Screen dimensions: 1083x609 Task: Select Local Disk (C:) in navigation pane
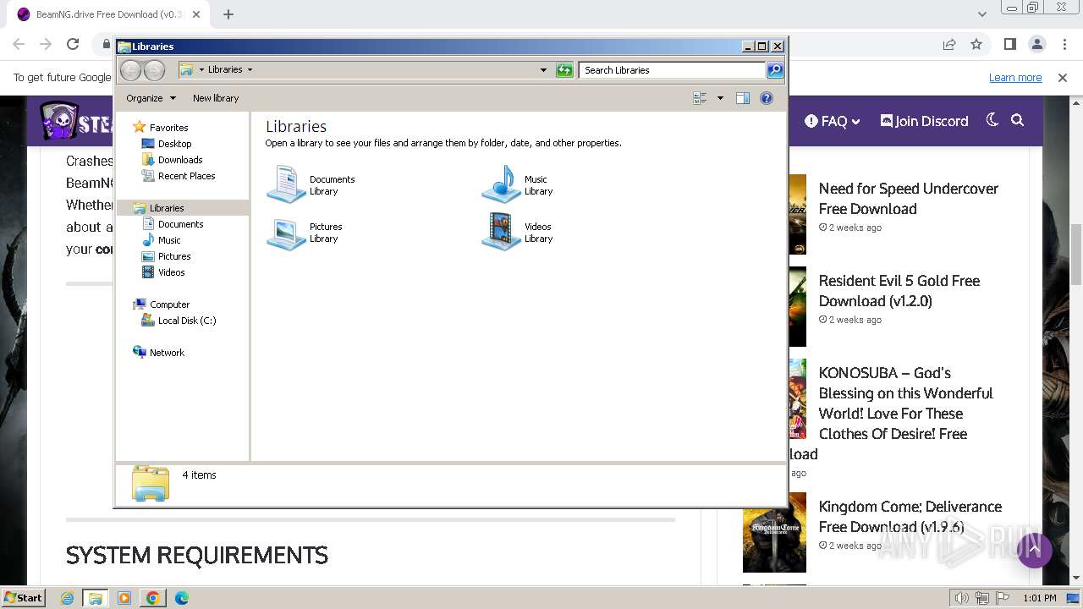pyautogui.click(x=186, y=321)
